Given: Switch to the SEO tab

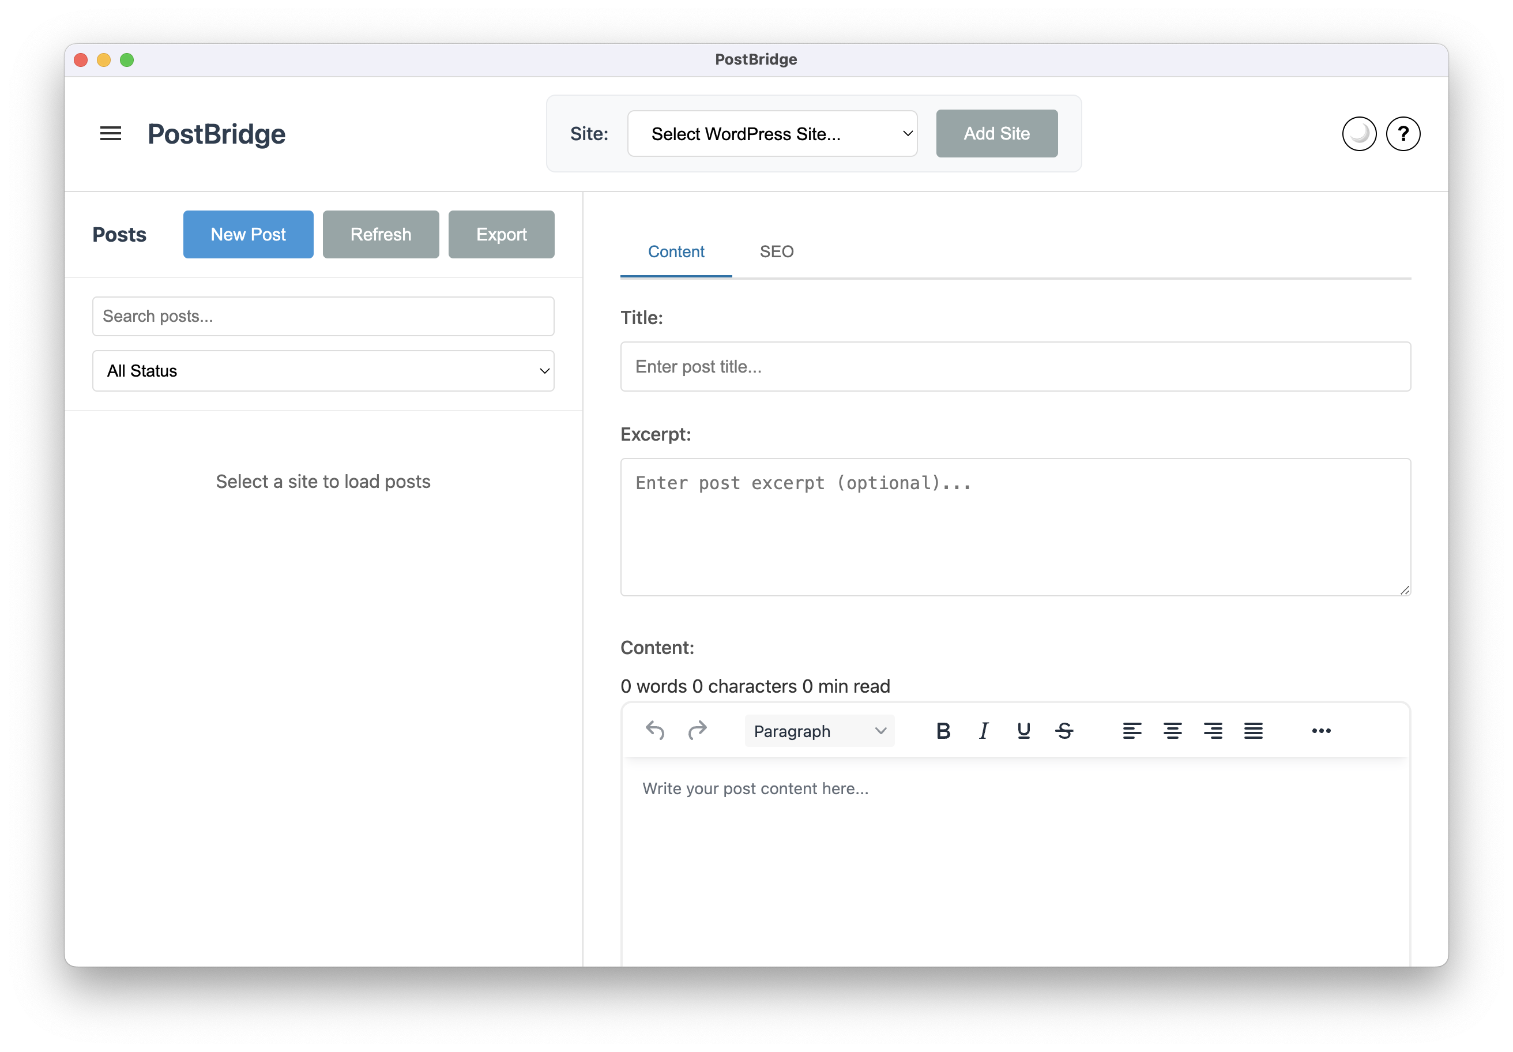Looking at the screenshot, I should 776,252.
